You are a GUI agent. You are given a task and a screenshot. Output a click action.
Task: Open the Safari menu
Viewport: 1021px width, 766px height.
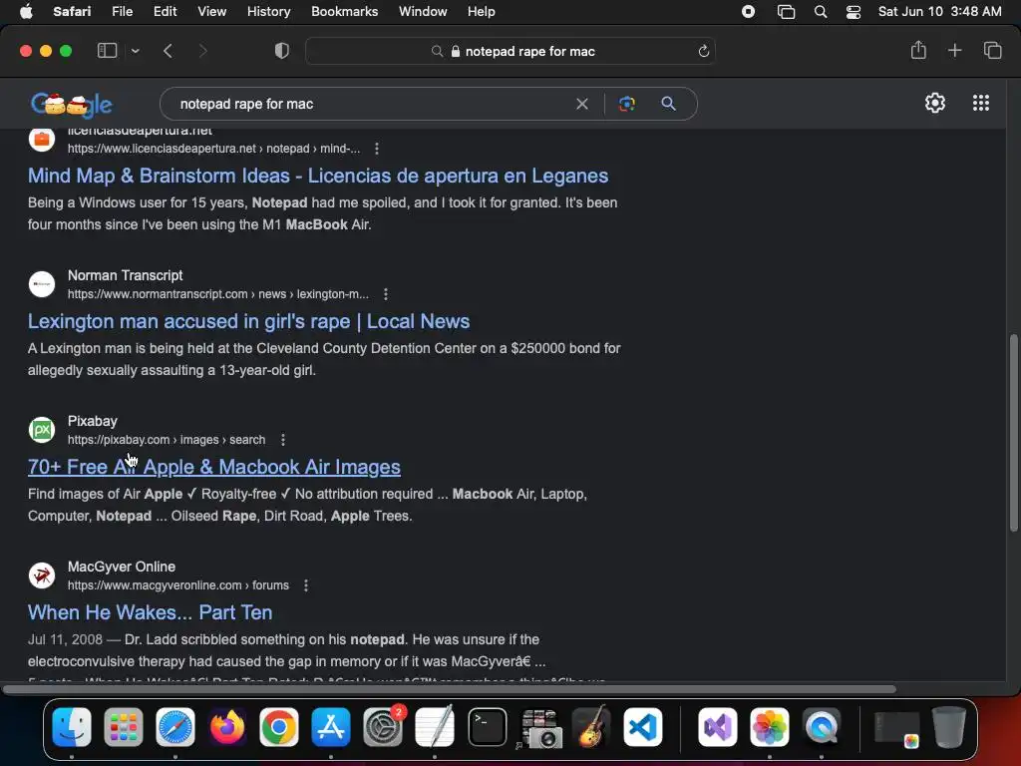coord(72,12)
